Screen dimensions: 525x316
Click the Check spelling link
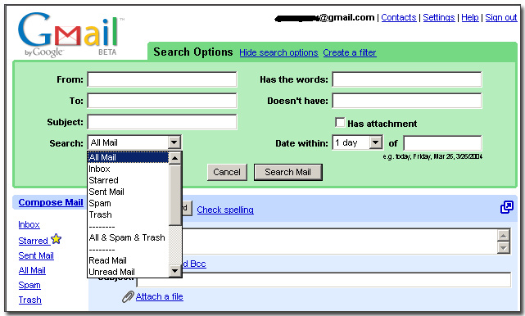[x=225, y=210]
